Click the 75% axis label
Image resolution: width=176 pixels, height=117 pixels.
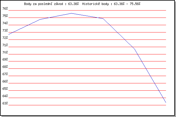click(x=5, y=16)
